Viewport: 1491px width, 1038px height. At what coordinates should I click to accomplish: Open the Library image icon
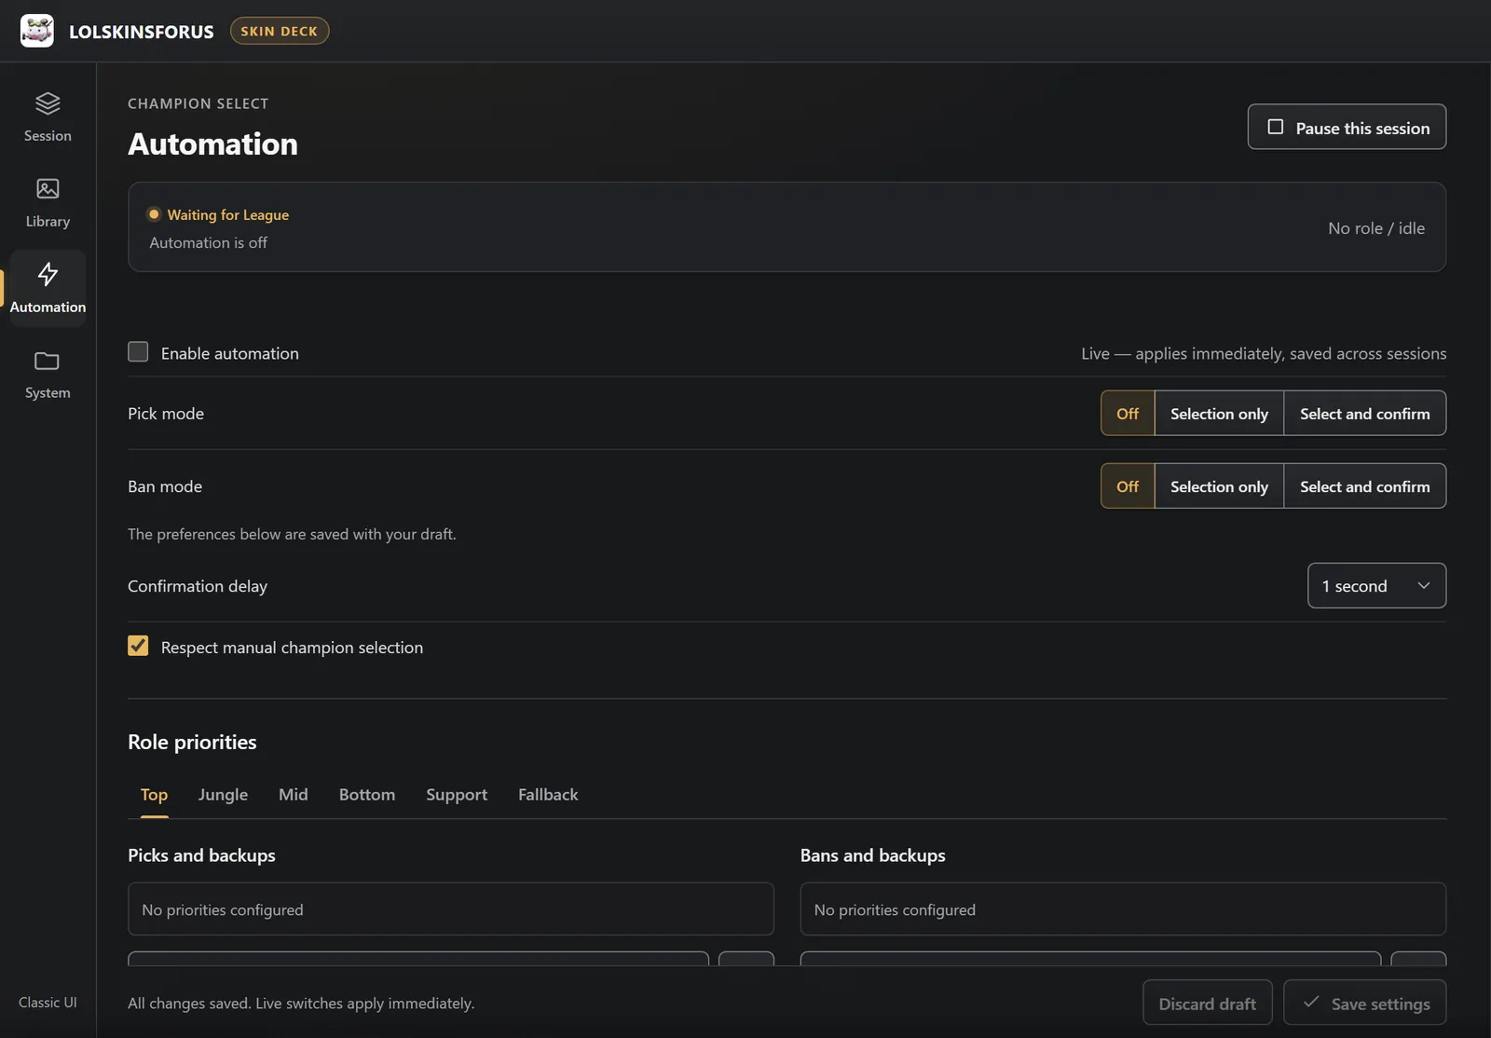click(x=48, y=188)
